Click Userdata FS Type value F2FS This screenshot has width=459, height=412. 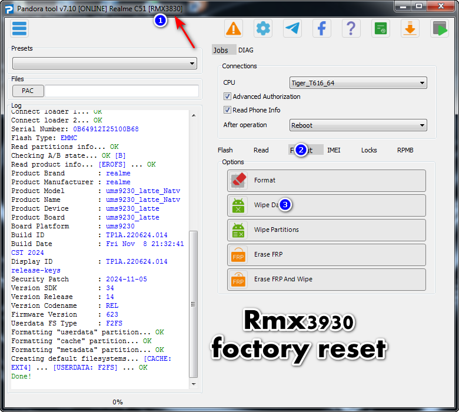114,323
